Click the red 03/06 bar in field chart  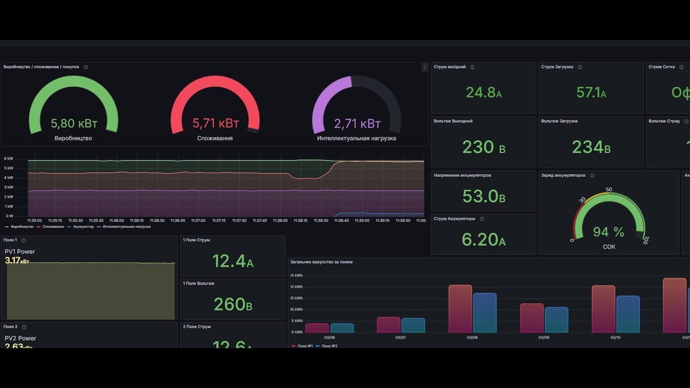[x=317, y=328]
